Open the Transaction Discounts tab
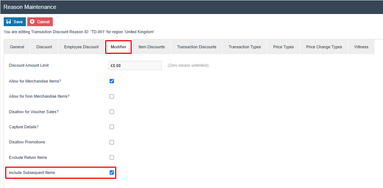The width and height of the screenshot is (383, 188). [x=197, y=47]
